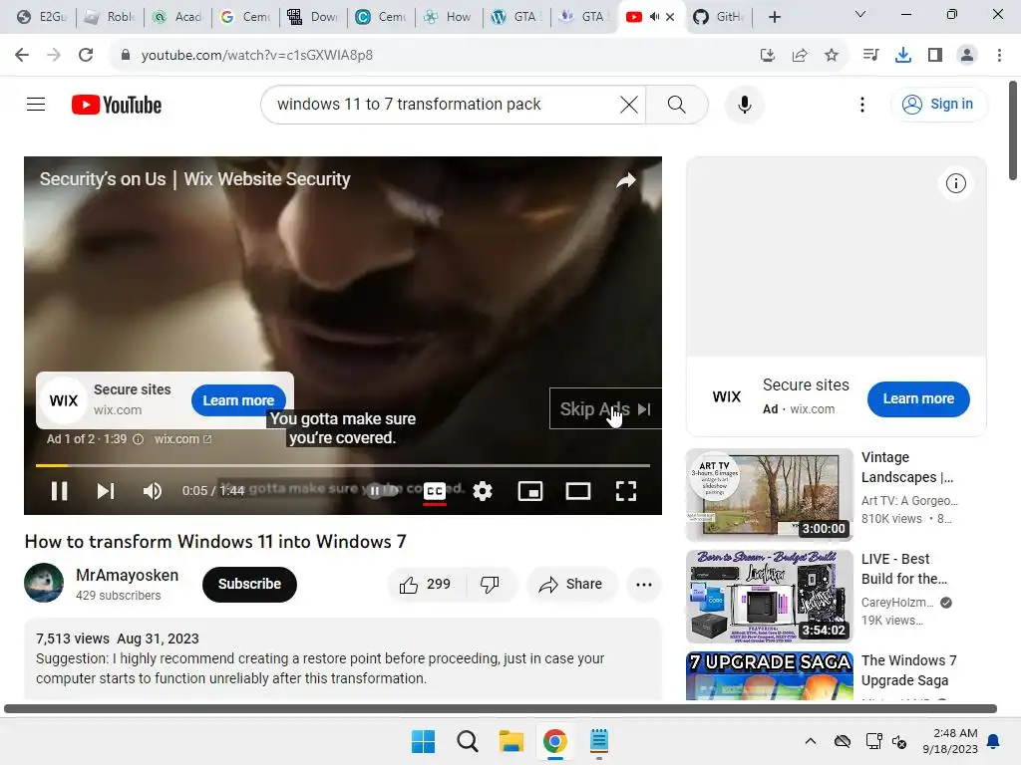The height and width of the screenshot is (765, 1021).
Task: Subscribe to MrAmayosken
Action: coord(249,584)
